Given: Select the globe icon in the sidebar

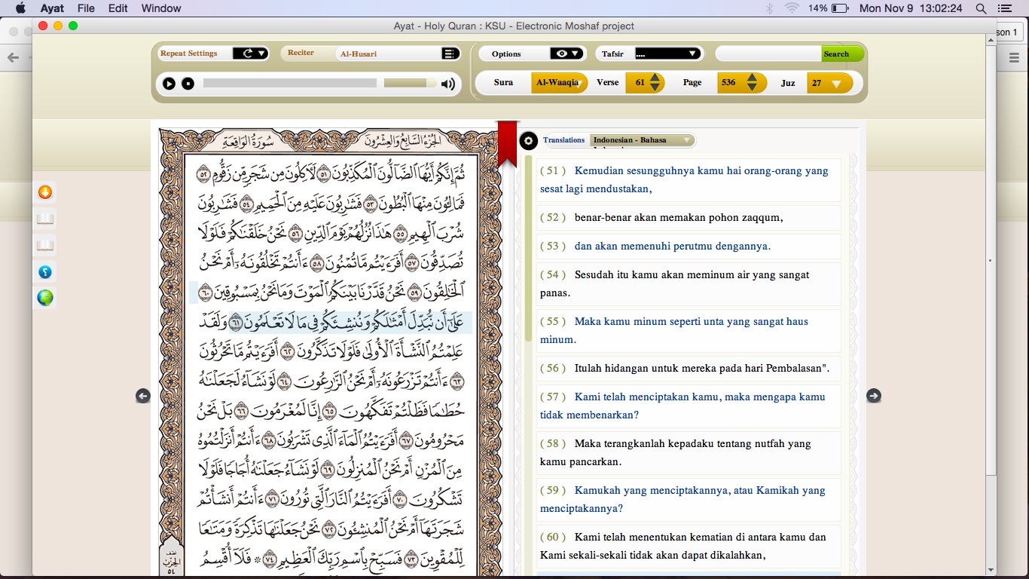Looking at the screenshot, I should point(44,298).
